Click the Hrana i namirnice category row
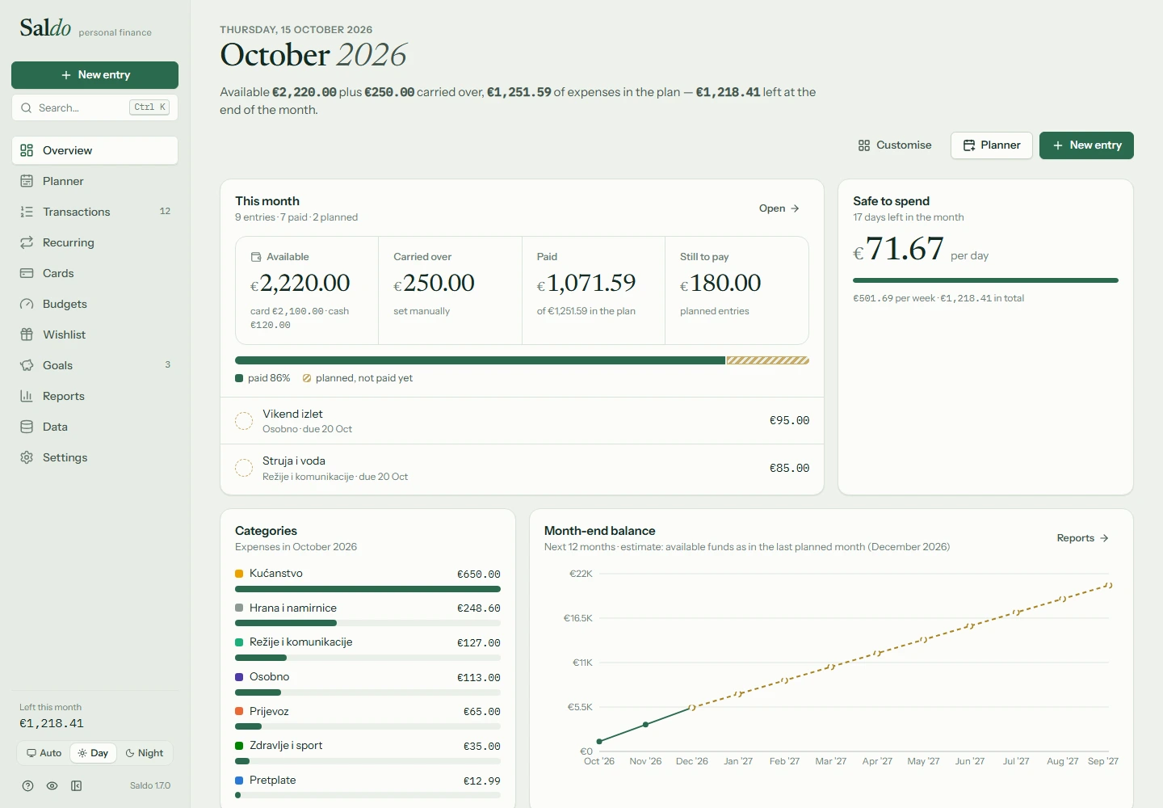This screenshot has width=1163, height=808. pos(367,614)
